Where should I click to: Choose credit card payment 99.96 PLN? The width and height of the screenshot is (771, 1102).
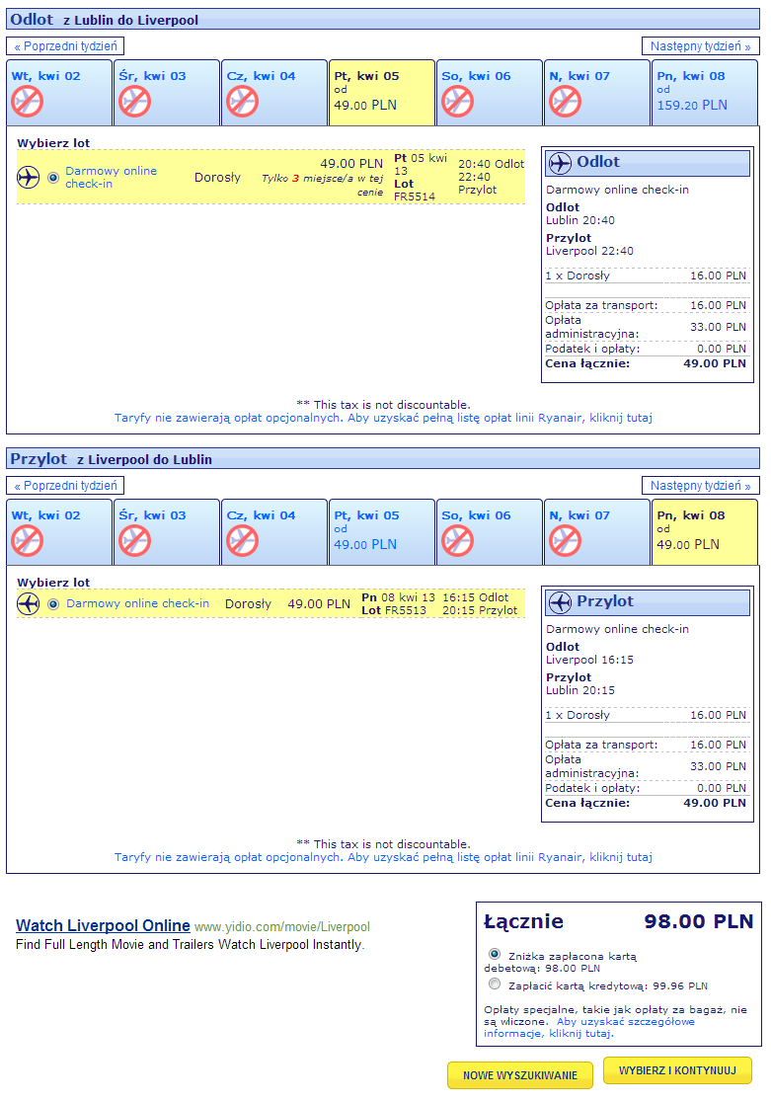click(494, 984)
